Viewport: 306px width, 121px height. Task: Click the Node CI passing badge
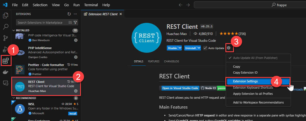[x=213, y=88]
